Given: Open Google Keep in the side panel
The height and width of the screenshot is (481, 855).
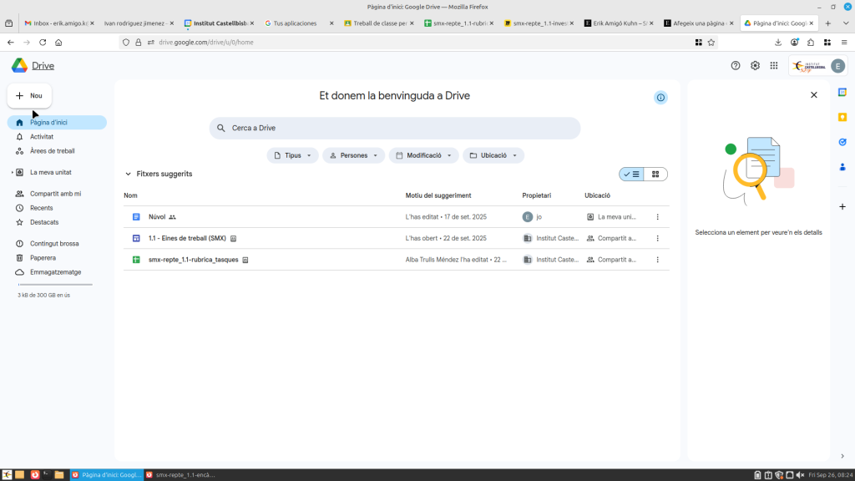Looking at the screenshot, I should [842, 117].
